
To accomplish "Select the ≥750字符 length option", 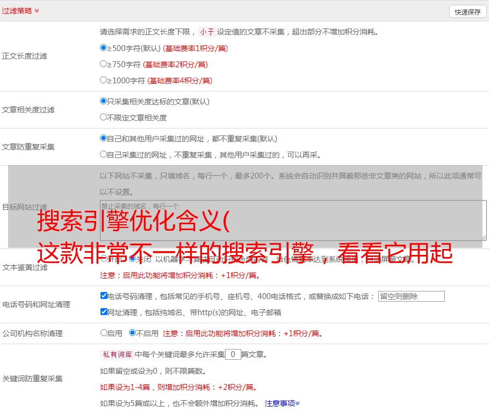I will click(104, 64).
